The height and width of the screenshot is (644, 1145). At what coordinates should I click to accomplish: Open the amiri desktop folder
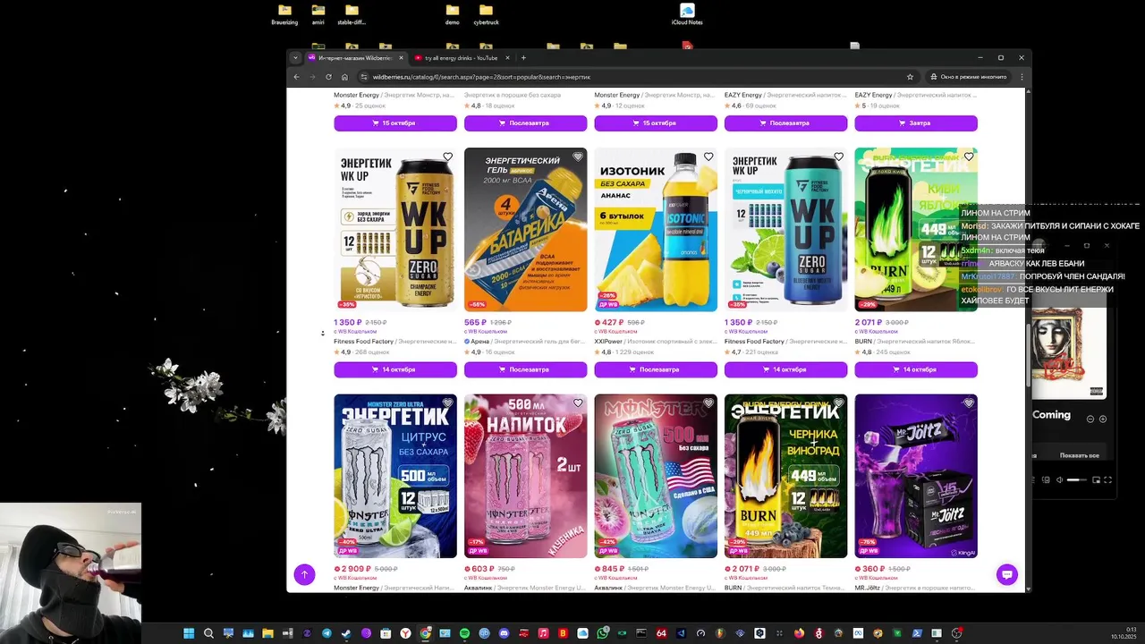[x=318, y=14]
